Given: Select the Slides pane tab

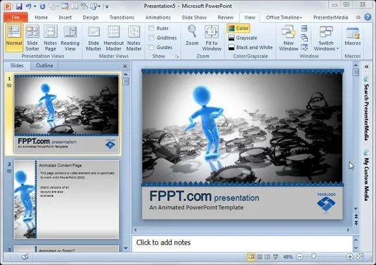Looking at the screenshot, I should 17,65.
